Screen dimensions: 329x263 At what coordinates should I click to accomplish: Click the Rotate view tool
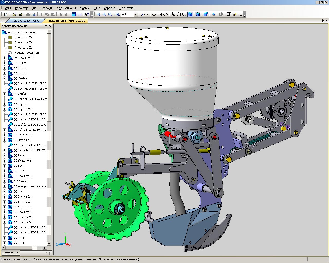pos(166,14)
